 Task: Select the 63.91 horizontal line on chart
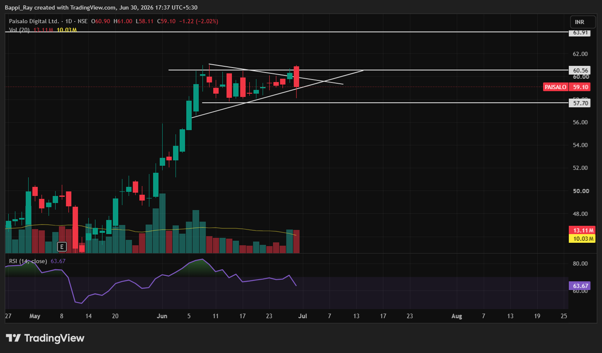click(286, 32)
